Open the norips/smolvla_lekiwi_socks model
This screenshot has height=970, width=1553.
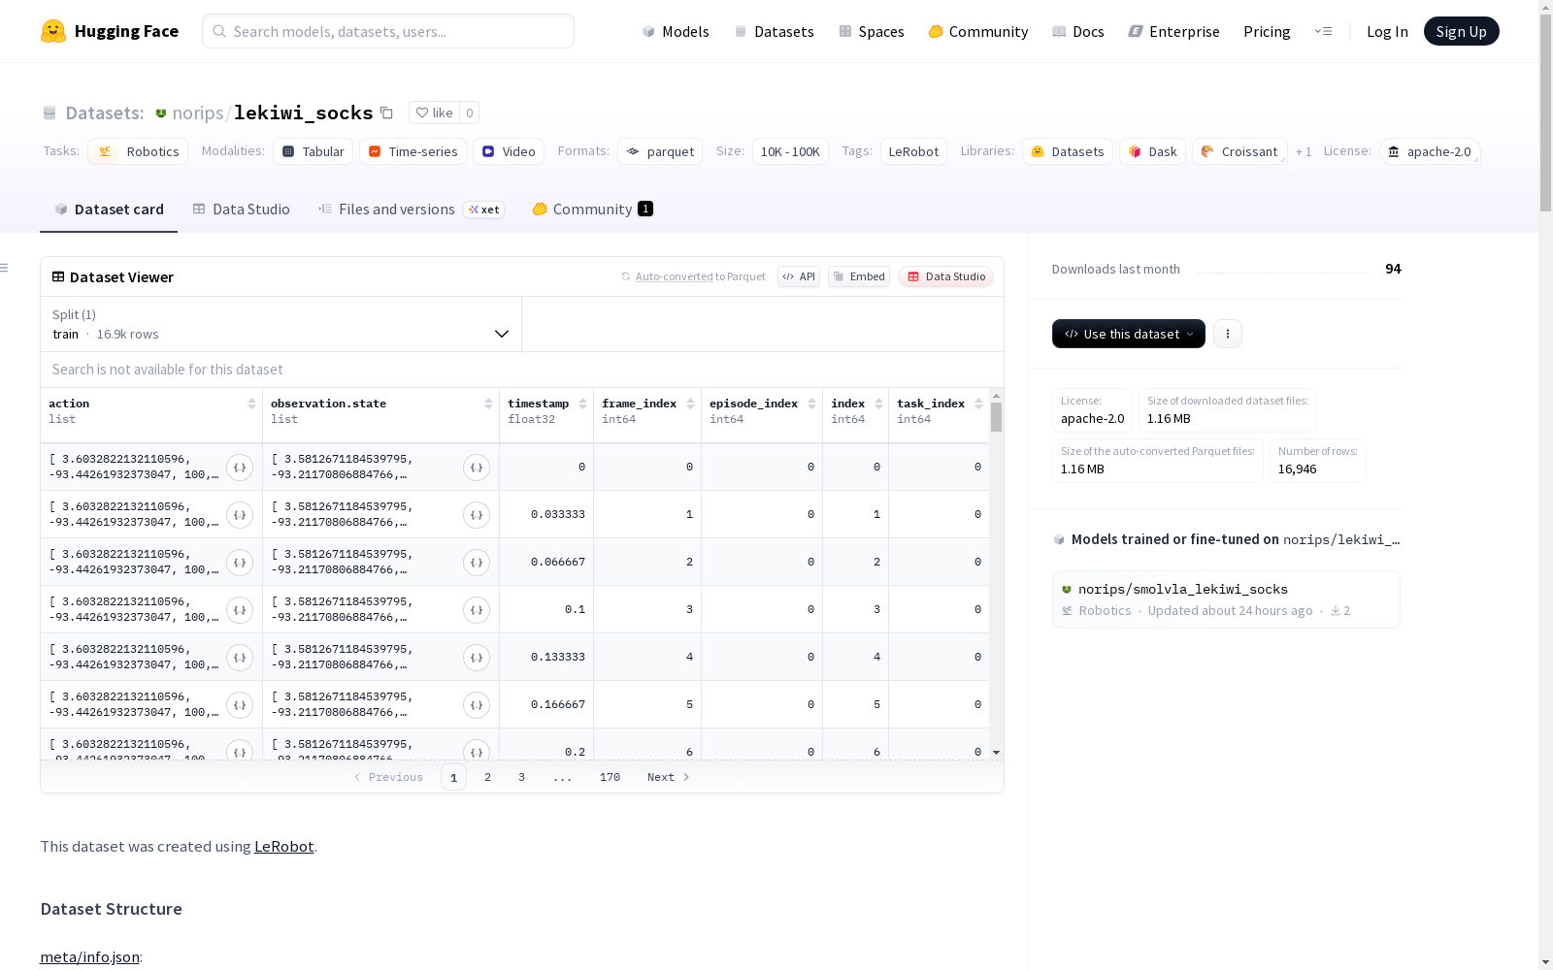(x=1226, y=599)
